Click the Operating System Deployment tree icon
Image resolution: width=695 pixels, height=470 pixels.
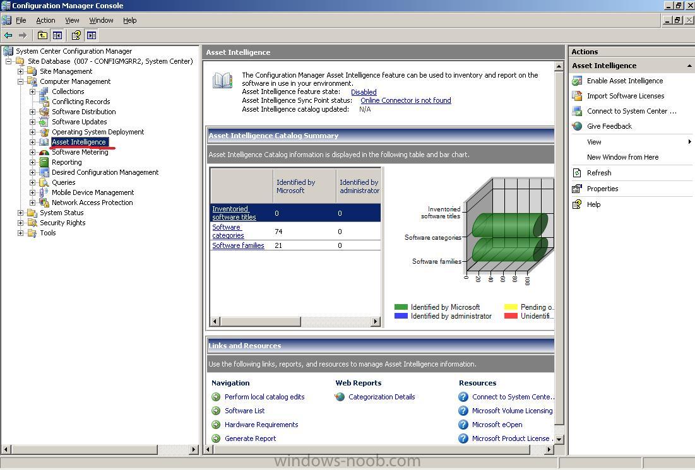coord(44,132)
